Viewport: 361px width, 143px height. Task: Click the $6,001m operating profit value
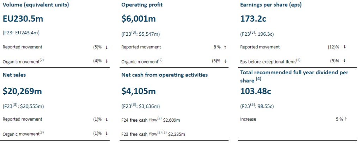click(139, 19)
